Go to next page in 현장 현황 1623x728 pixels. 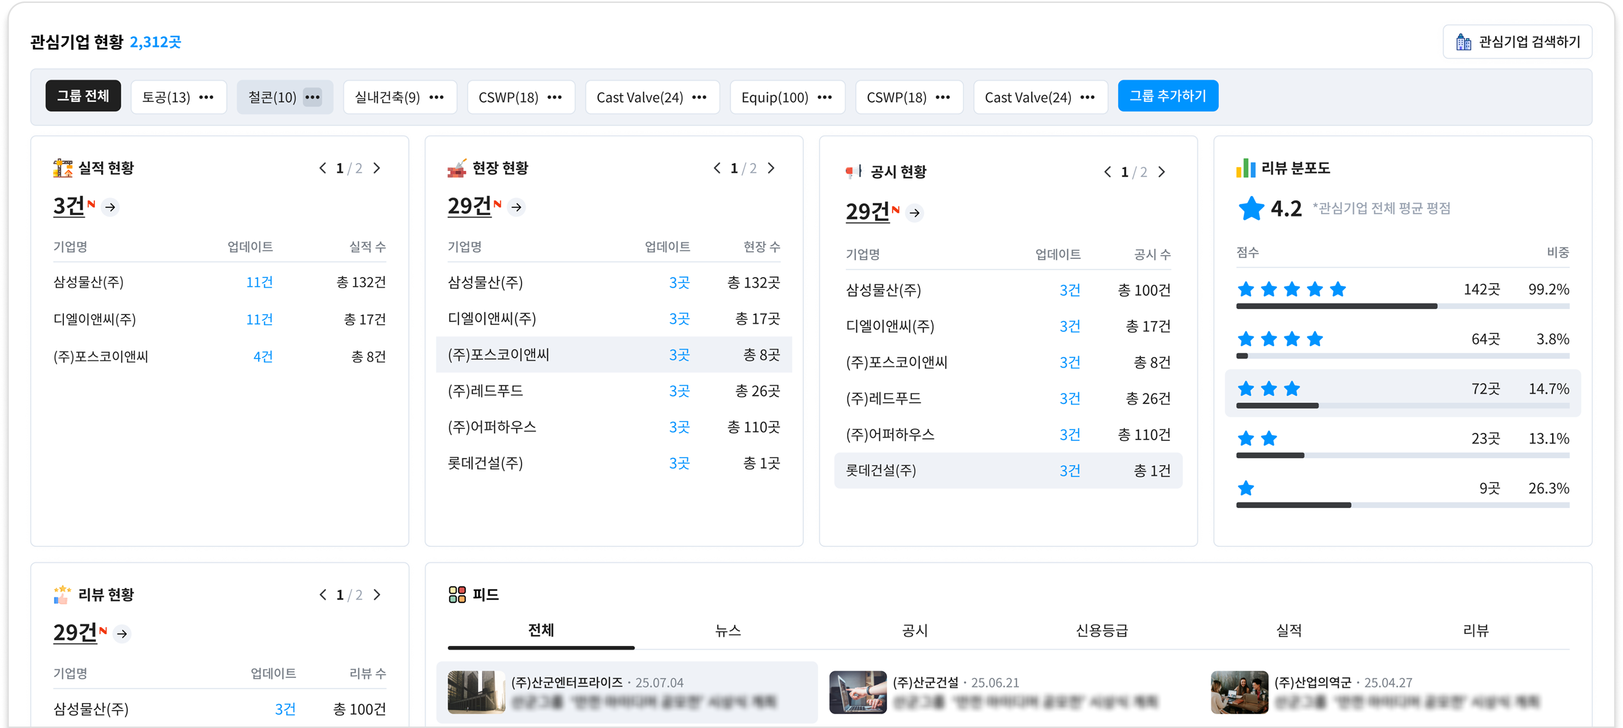tap(771, 168)
